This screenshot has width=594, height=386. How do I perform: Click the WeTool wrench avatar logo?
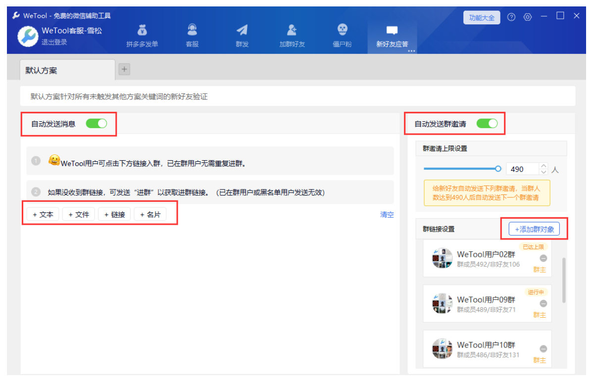[x=28, y=36]
